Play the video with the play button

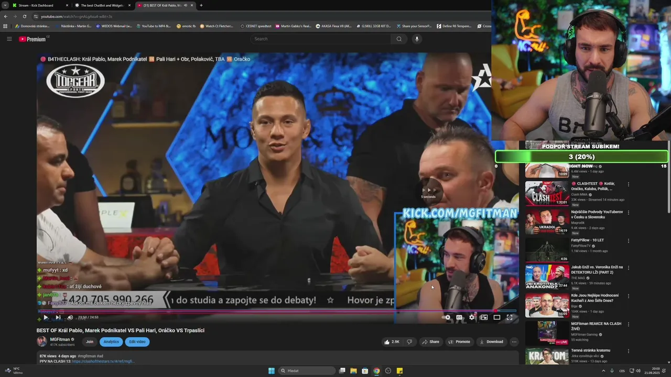[x=46, y=317]
